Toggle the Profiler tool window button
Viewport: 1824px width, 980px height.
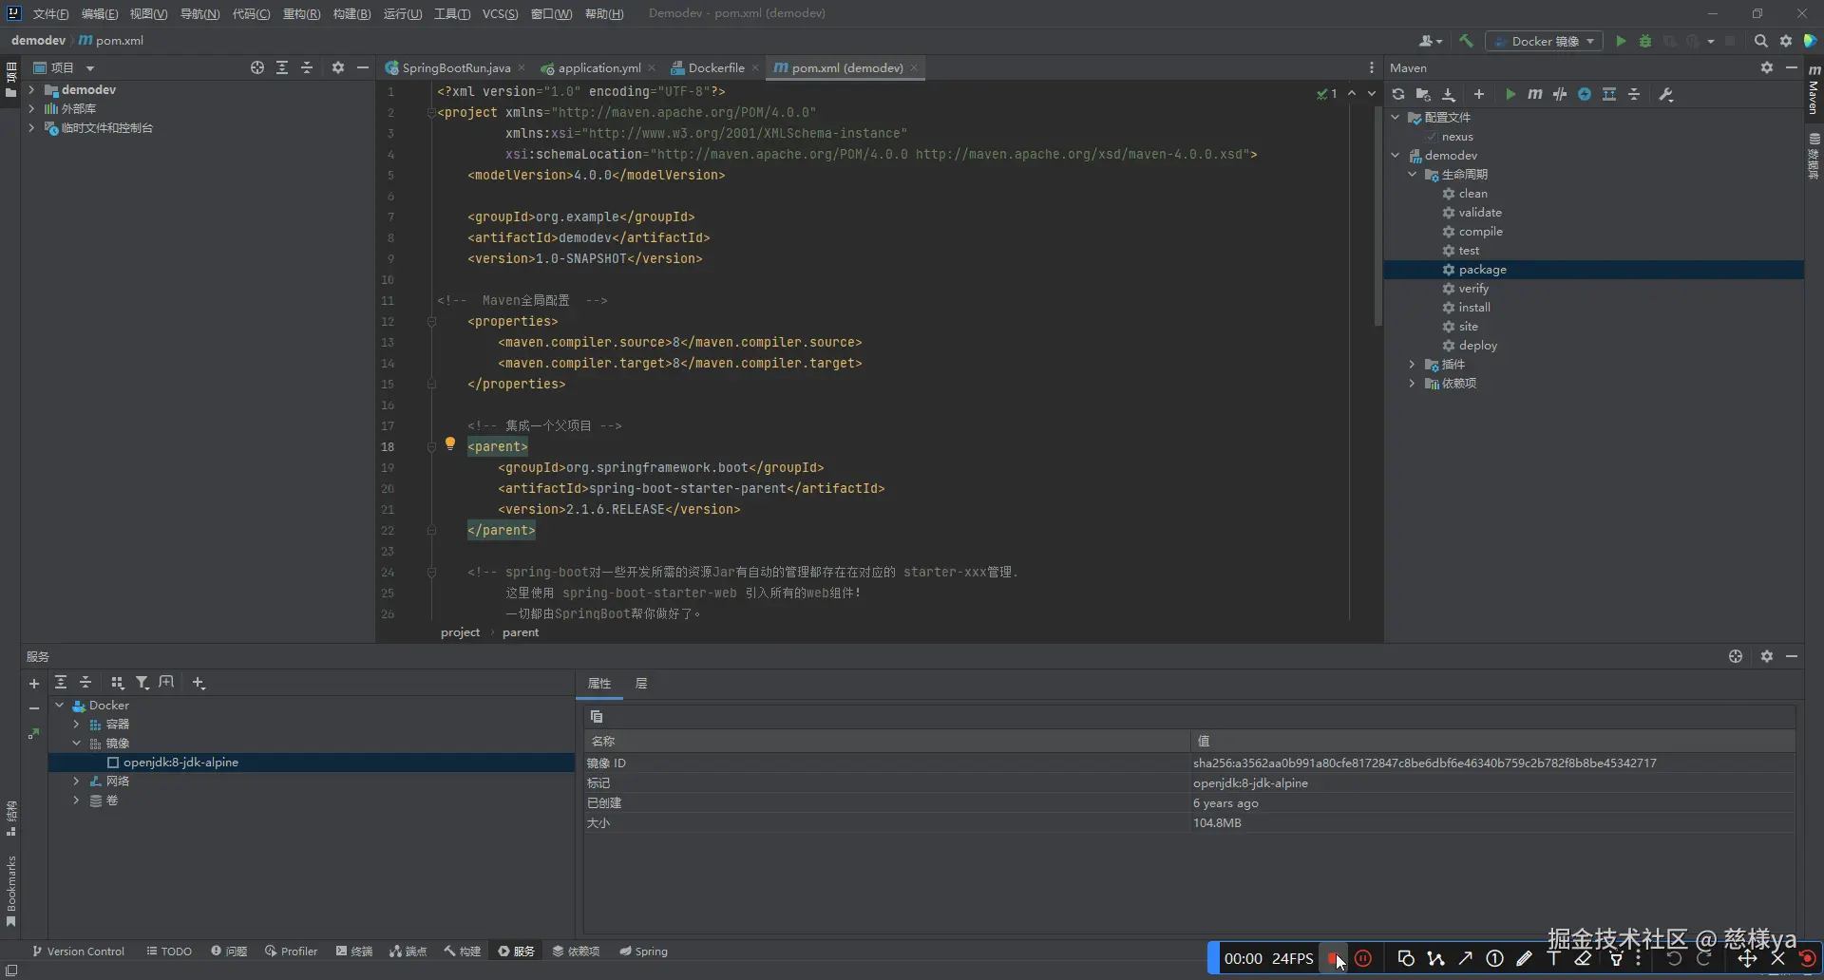[291, 951]
